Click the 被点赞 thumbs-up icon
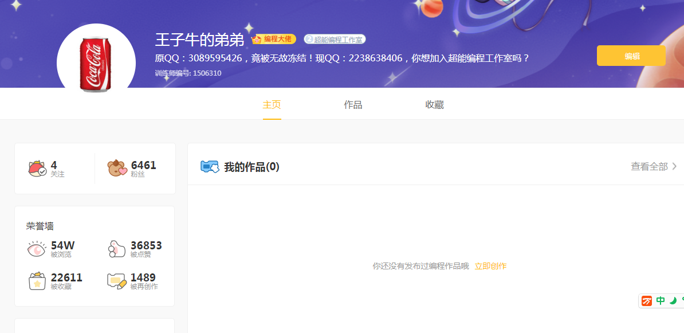 click(116, 249)
